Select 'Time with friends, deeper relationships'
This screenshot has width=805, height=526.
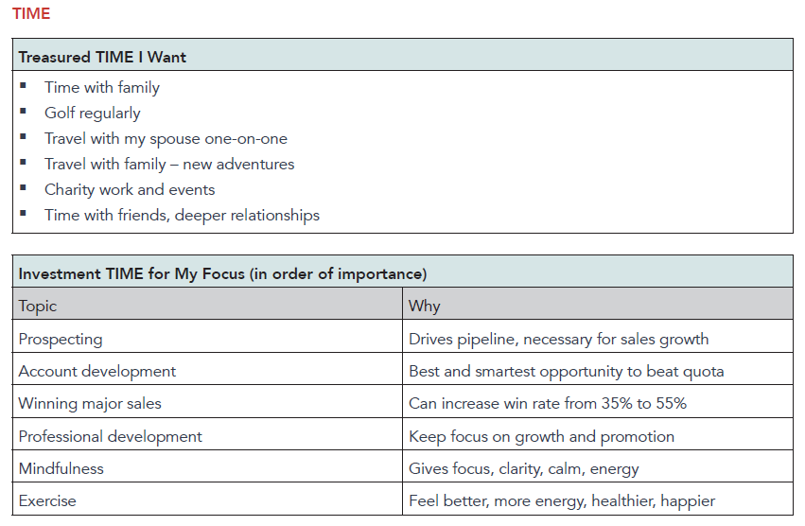(x=182, y=215)
